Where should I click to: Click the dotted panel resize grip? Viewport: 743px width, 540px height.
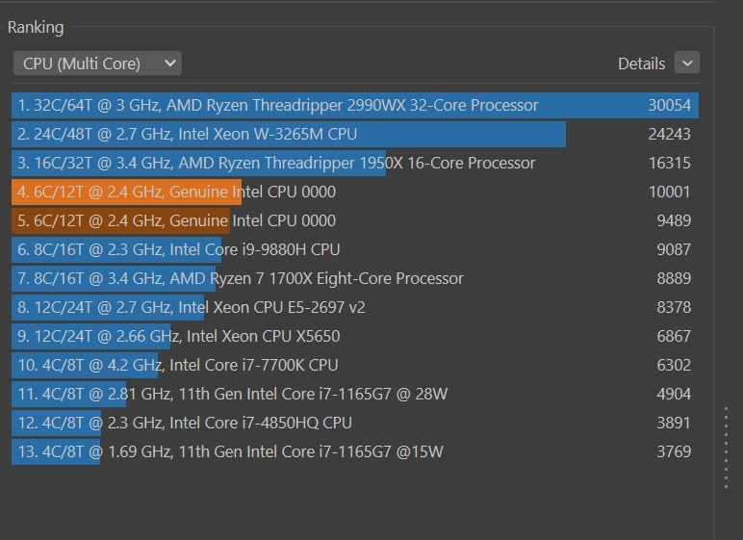(x=727, y=447)
